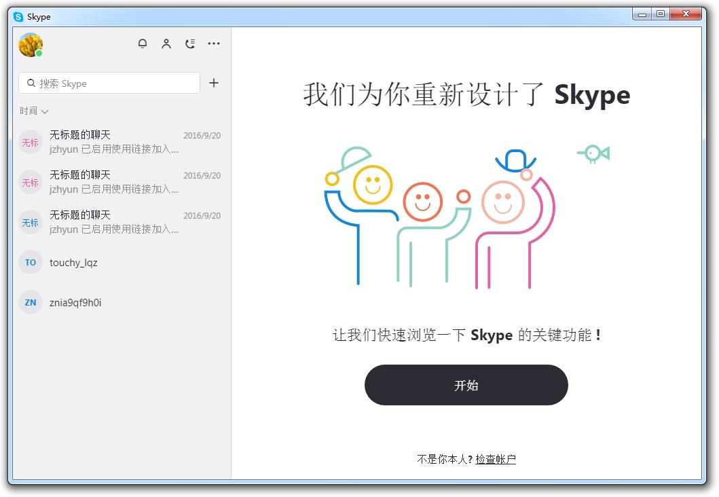Click the waving people illustration

466,218
